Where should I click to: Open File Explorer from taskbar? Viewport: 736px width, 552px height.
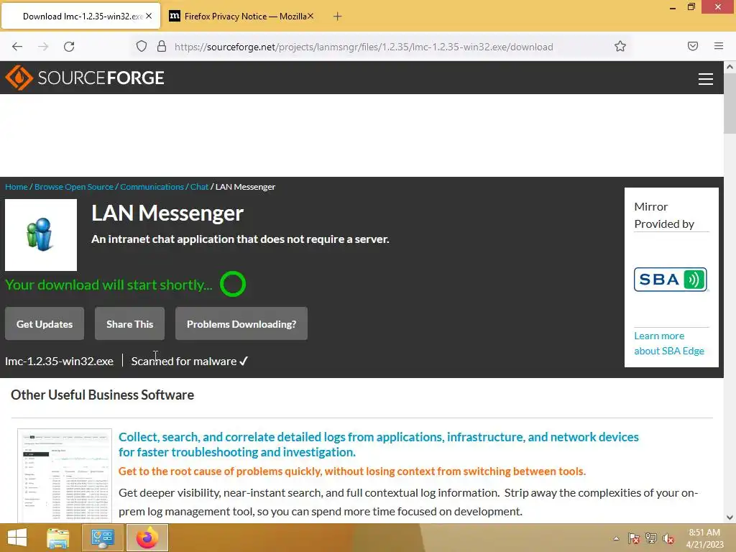58,538
